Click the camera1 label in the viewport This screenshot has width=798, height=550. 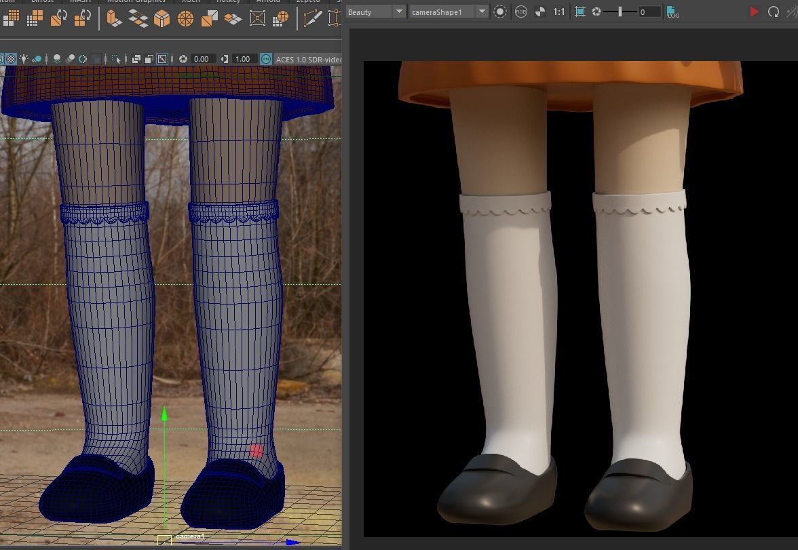[x=190, y=536]
